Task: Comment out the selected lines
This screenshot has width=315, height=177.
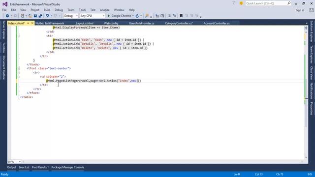Action: tap(169, 16)
